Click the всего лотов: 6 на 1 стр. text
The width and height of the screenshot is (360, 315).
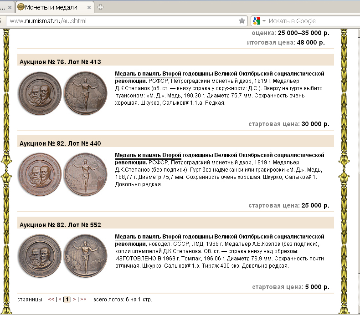click(123, 300)
